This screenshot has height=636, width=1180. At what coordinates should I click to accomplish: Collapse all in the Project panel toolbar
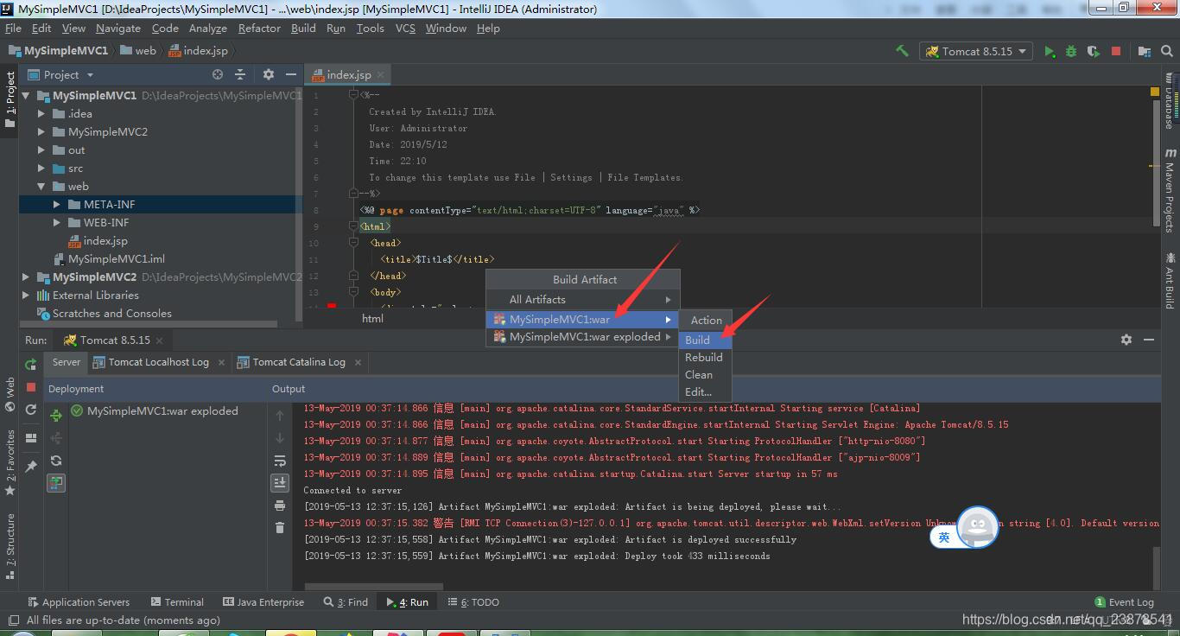point(240,74)
